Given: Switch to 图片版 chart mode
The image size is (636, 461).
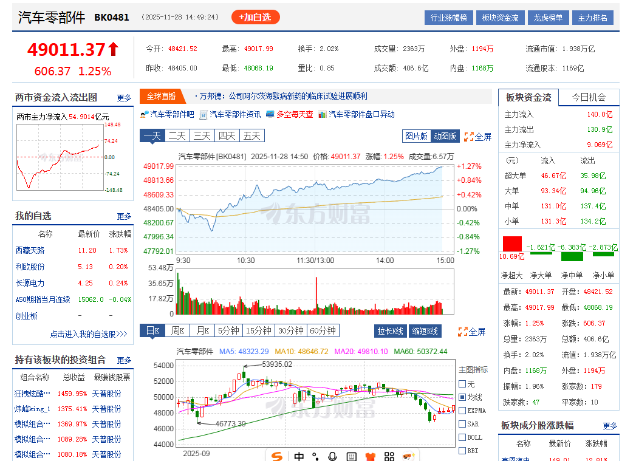Looking at the screenshot, I should (x=416, y=136).
